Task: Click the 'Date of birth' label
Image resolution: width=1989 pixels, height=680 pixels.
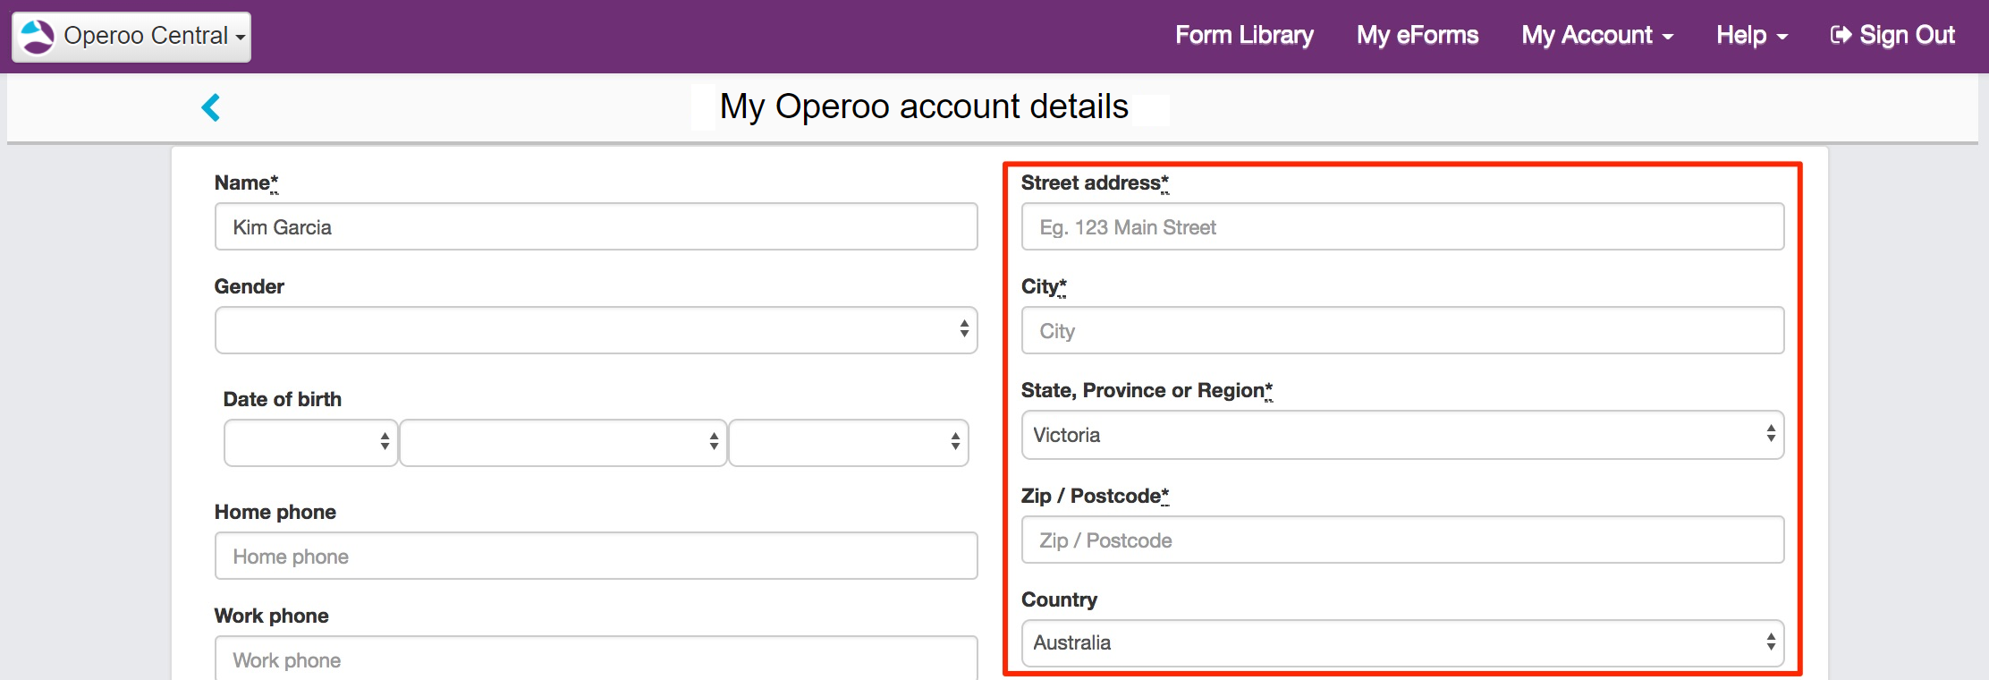Action: (x=283, y=399)
